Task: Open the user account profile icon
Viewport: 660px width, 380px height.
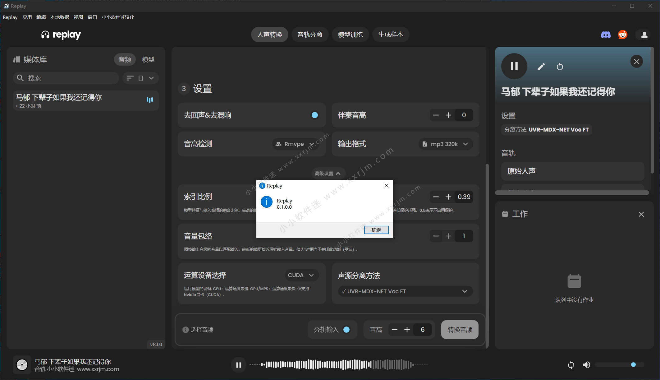Action: [x=644, y=35]
